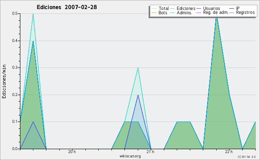Click the Bots orange legend line
This screenshot has height=160, width=260.
point(154,13)
